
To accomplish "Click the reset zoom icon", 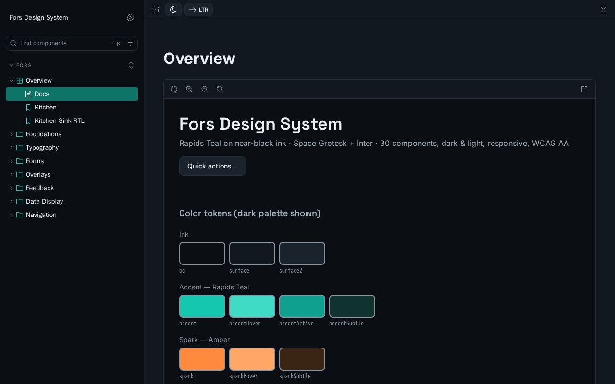I will pyautogui.click(x=220, y=89).
